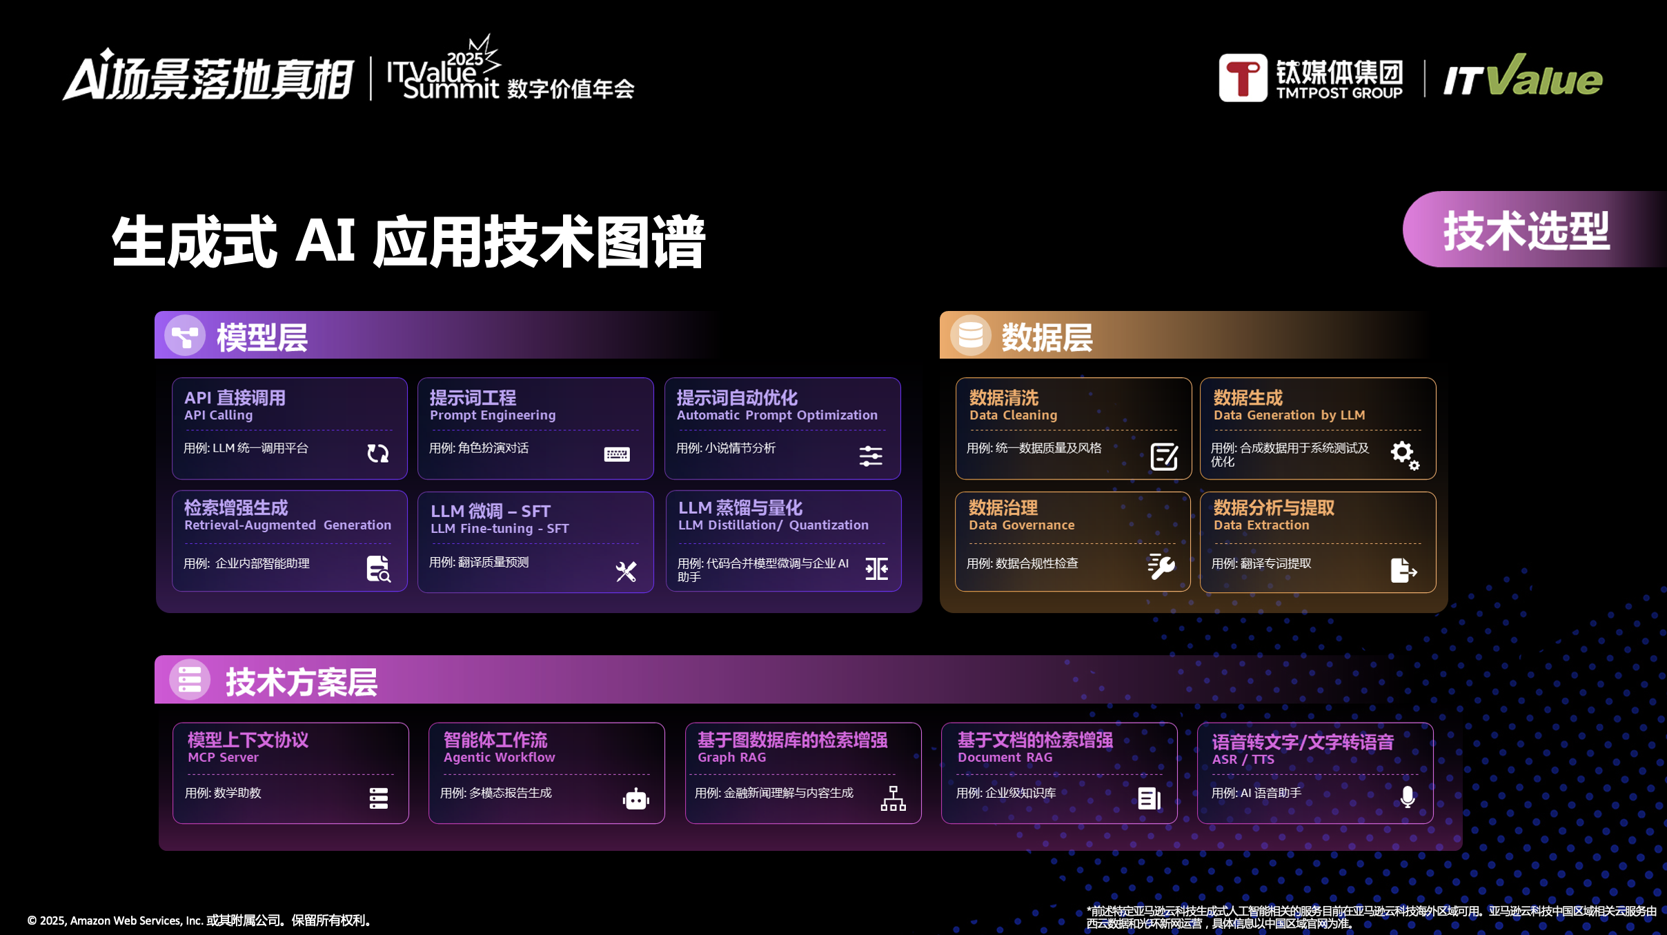This screenshot has height=935, width=1667.
Task: Click export file icon in Data Extraction card
Action: 1403,570
